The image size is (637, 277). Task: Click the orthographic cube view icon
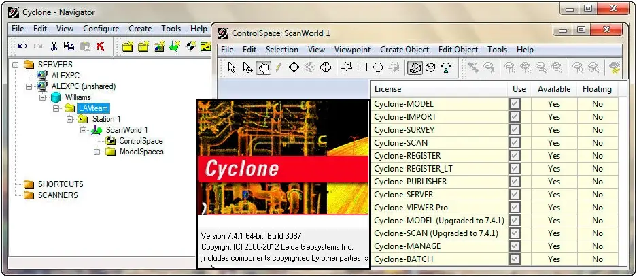(x=430, y=67)
